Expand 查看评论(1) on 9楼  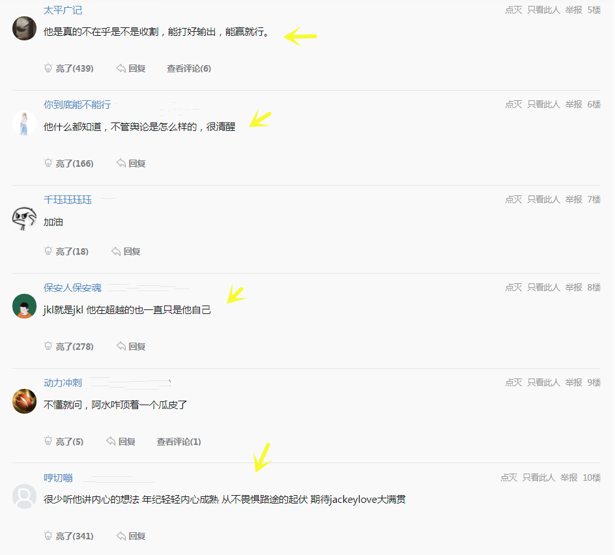pos(179,442)
